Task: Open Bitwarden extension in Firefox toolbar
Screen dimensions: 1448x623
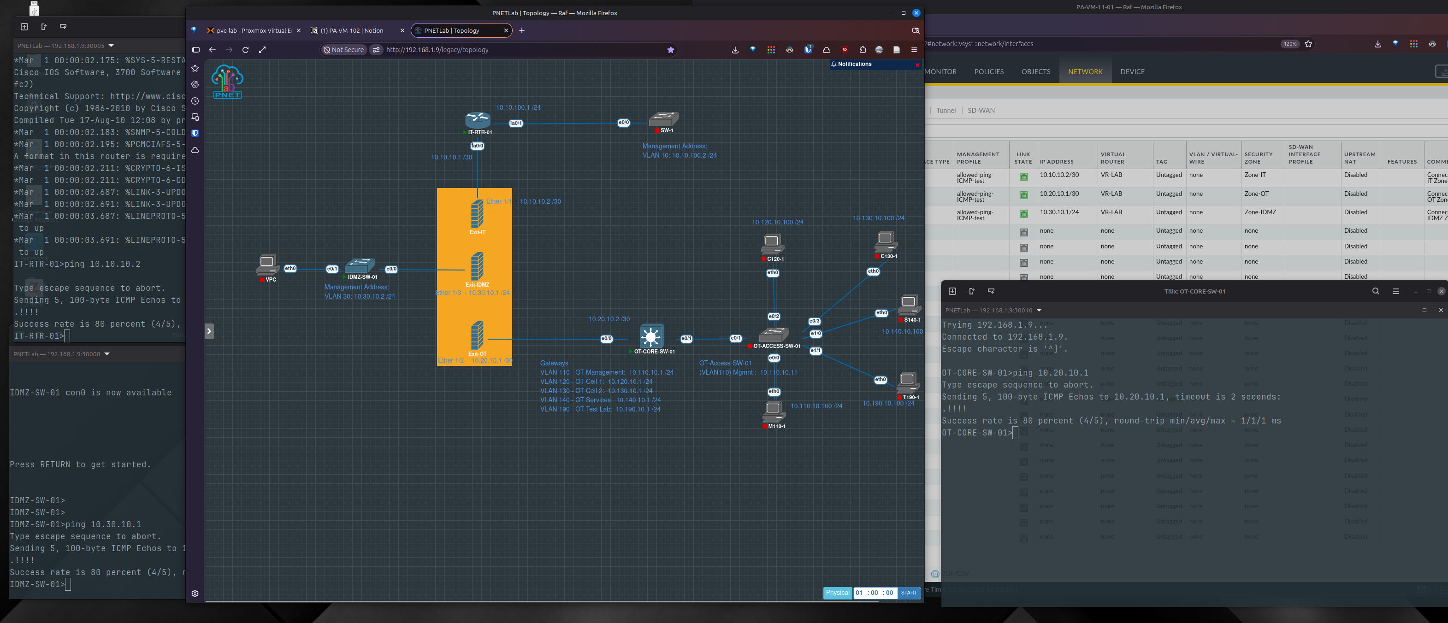Action: click(808, 49)
